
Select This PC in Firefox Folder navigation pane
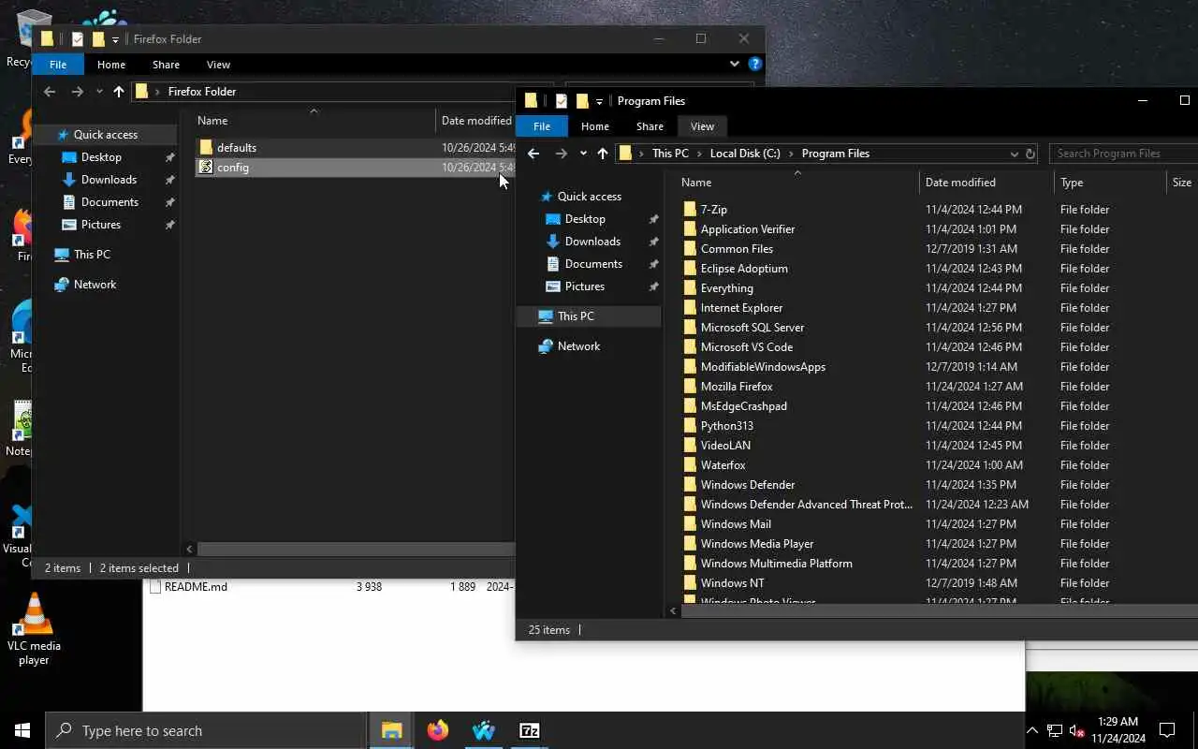[x=92, y=255]
